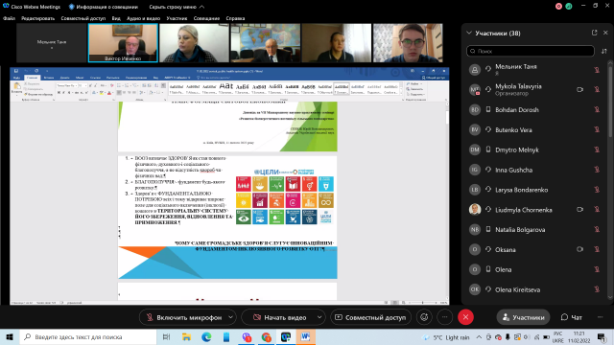This screenshot has width=614, height=345.
Task: Select participant Liudmyla Chornenka
Action: (x=535, y=210)
